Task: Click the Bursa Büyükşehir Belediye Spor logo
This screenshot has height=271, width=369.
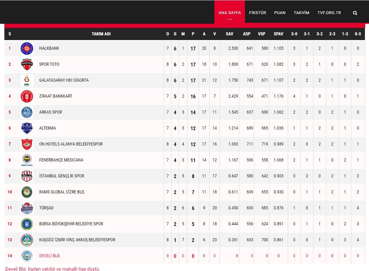Action: click(27, 224)
